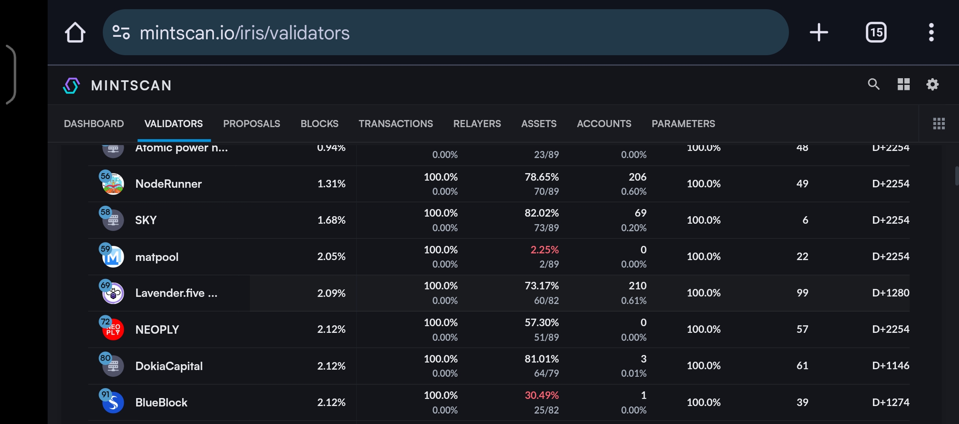
Task: Open the tab switcher showing 15 tabs
Action: pyautogui.click(x=876, y=33)
